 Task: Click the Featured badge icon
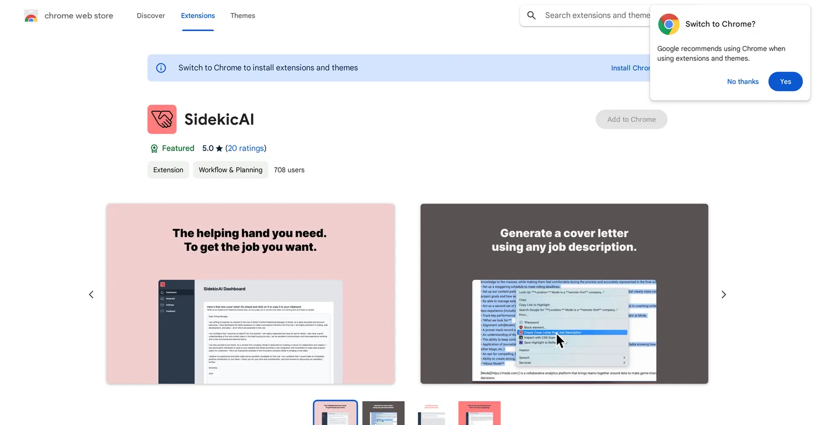pos(154,148)
